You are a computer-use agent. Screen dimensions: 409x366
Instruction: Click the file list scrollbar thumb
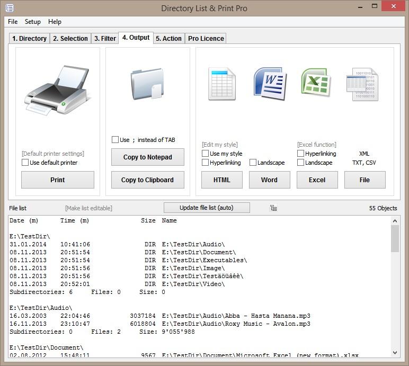coord(395,238)
